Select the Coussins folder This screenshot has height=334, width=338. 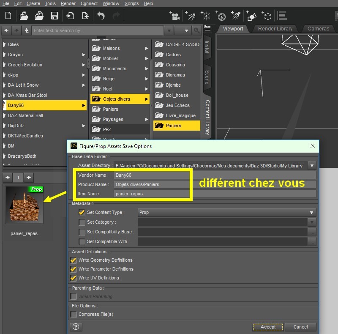click(176, 65)
